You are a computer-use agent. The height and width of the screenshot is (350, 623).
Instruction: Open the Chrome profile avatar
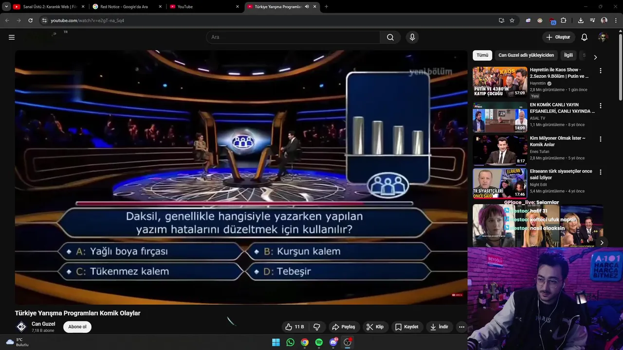point(604,20)
